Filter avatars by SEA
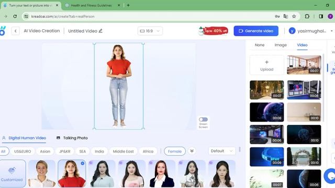Viewport: 335px width, 188px height. [x=83, y=151]
